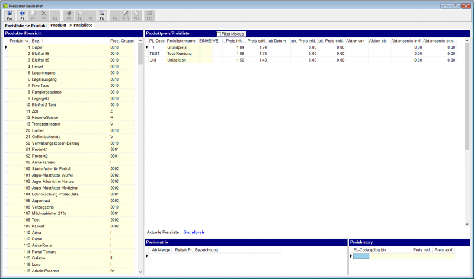Select product row Lagereingang
The height and width of the screenshot is (279, 474).
coord(71,73)
